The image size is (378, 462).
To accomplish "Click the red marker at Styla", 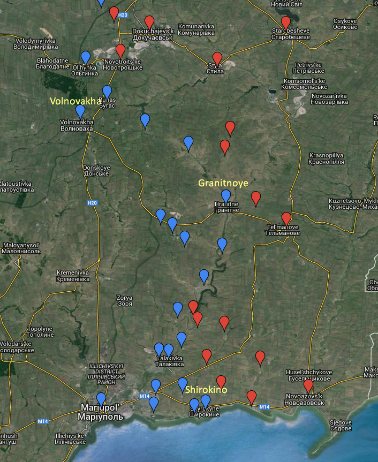I will point(217,58).
